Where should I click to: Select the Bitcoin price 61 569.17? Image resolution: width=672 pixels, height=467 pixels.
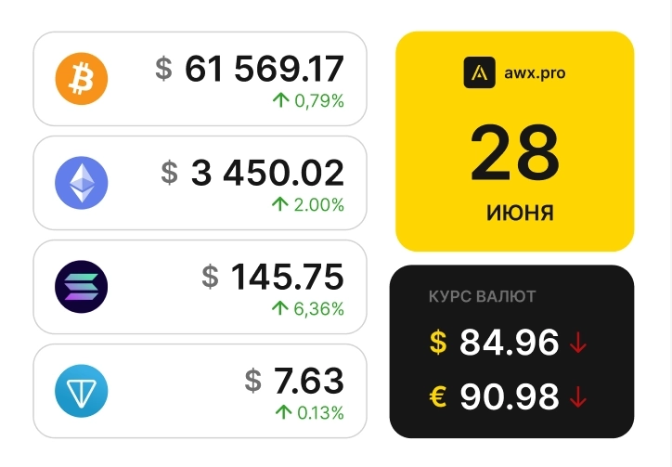click(x=265, y=68)
